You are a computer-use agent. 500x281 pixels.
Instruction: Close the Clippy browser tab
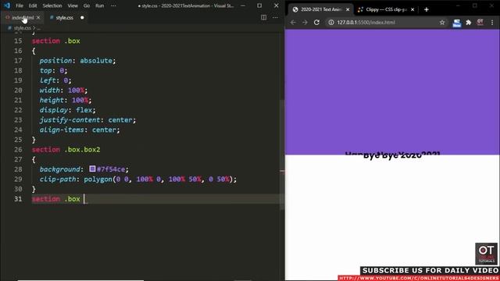point(412,9)
